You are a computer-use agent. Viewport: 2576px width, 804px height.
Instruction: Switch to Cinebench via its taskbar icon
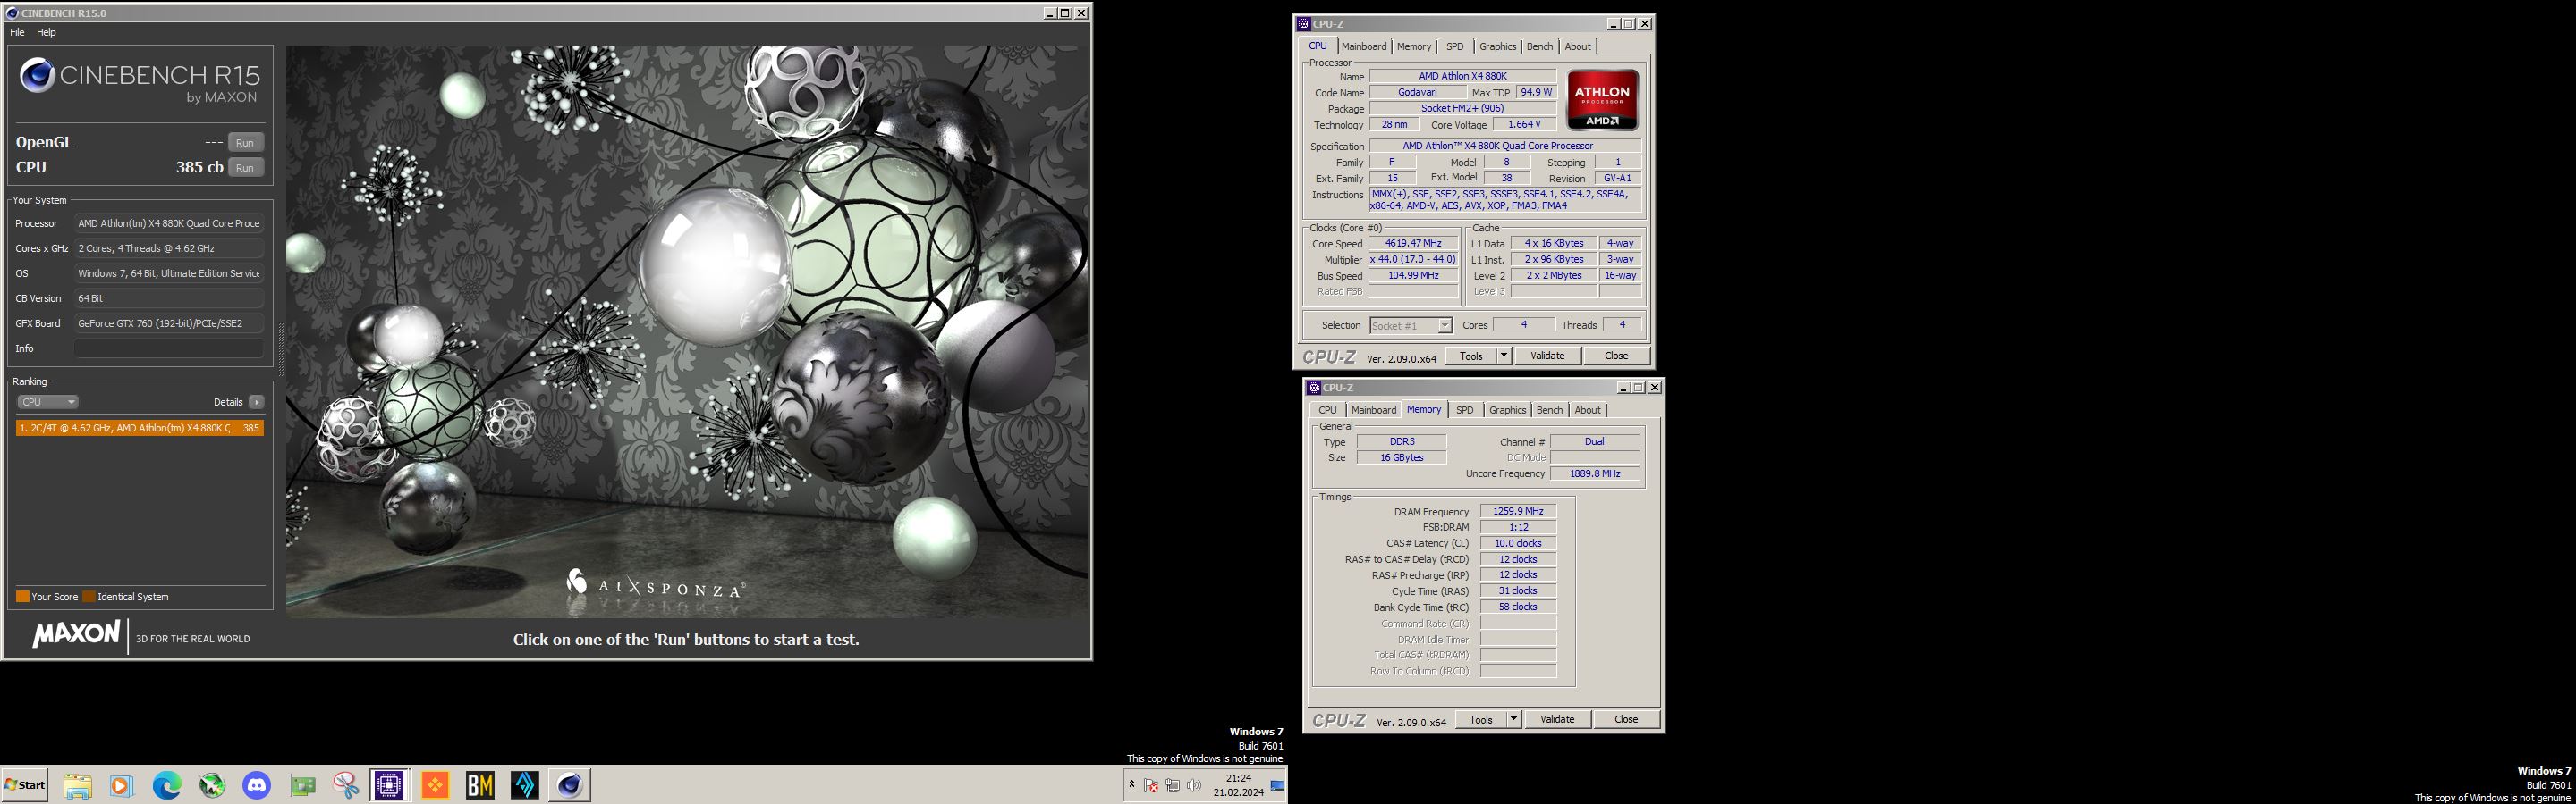pyautogui.click(x=570, y=786)
